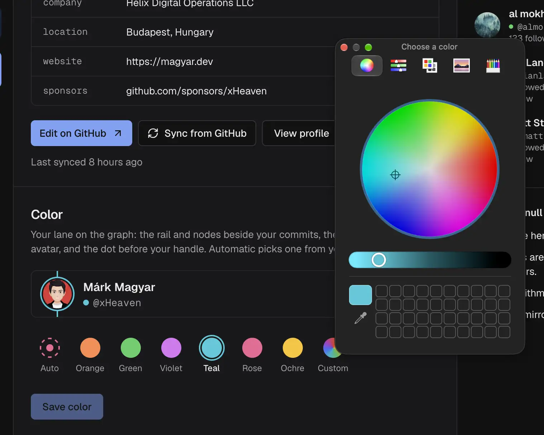The height and width of the screenshot is (435, 544).
Task: Click the al mokh user avatar
Action: [x=487, y=25]
